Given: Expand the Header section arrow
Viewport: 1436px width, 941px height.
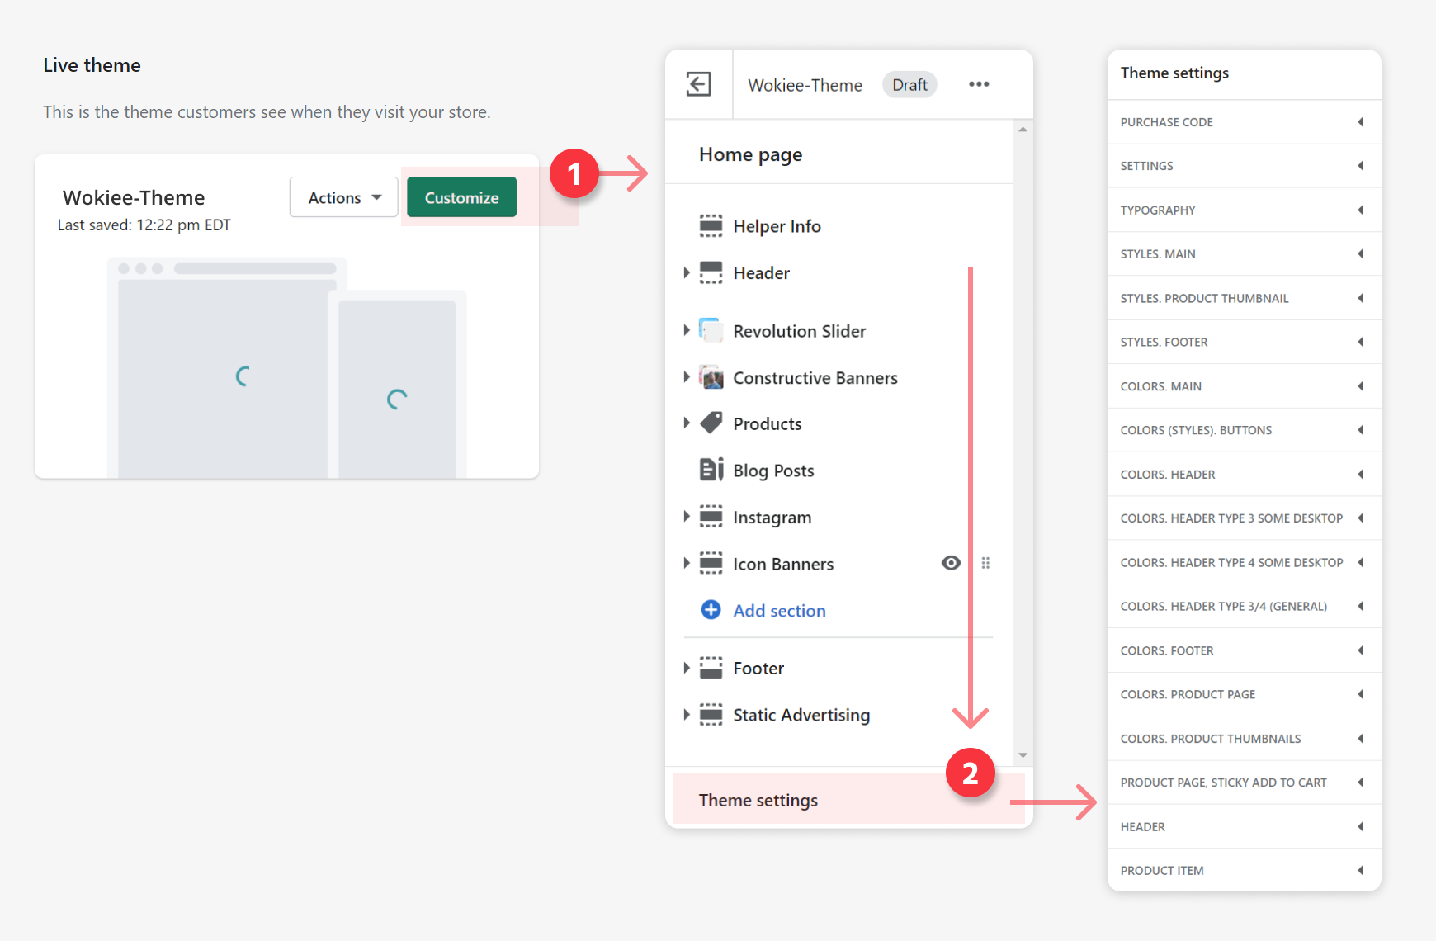Looking at the screenshot, I should 687,273.
